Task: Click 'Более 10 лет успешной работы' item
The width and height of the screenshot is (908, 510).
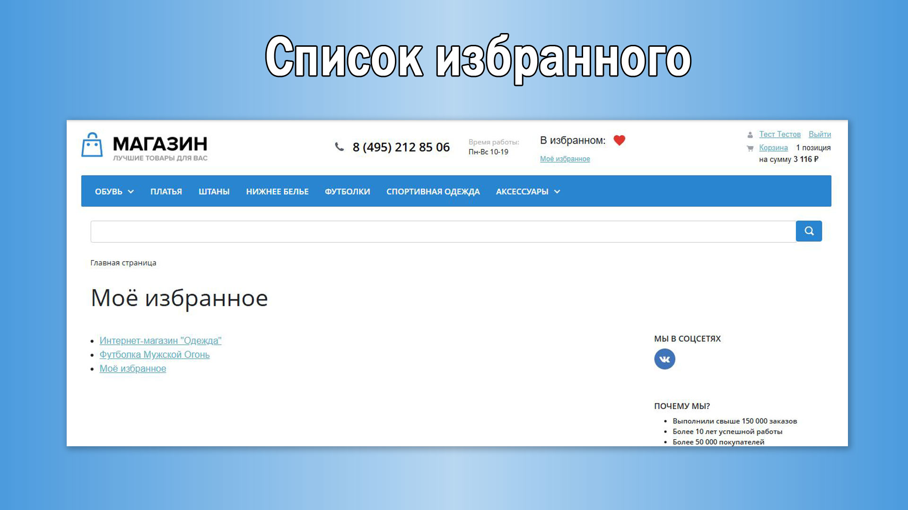Action: coord(727,432)
